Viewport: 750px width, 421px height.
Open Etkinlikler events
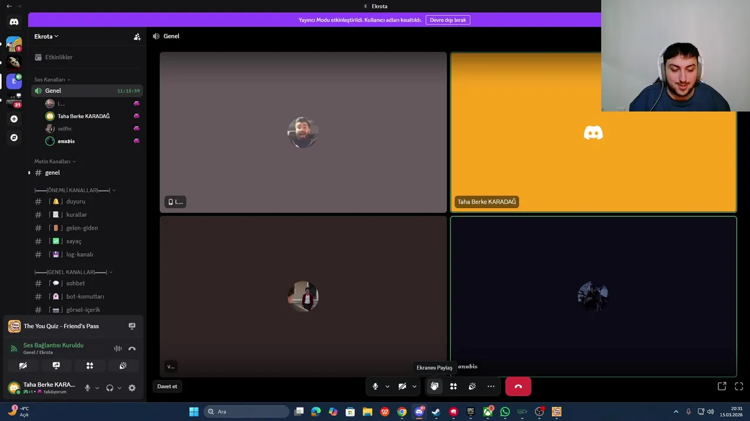[87, 57]
